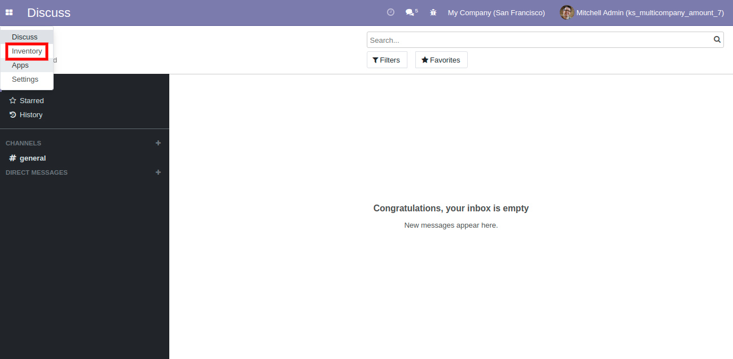733x359 pixels.
Task: Open the general channel
Action: tap(32, 158)
